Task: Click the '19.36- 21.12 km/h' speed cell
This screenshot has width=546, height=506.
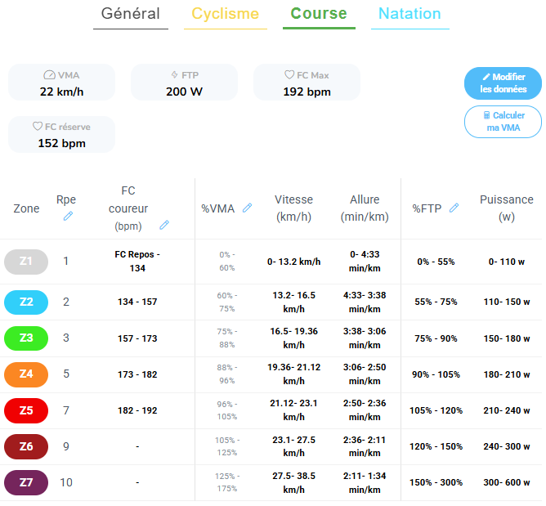Action: click(x=294, y=374)
